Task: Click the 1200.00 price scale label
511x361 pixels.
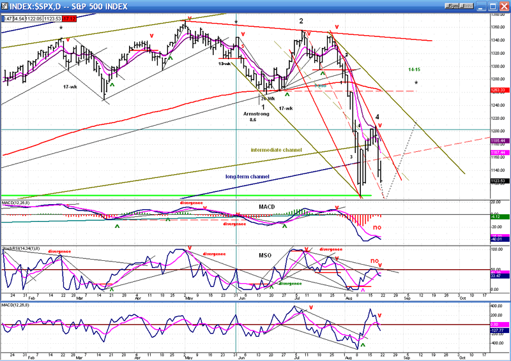Action: click(x=500, y=131)
